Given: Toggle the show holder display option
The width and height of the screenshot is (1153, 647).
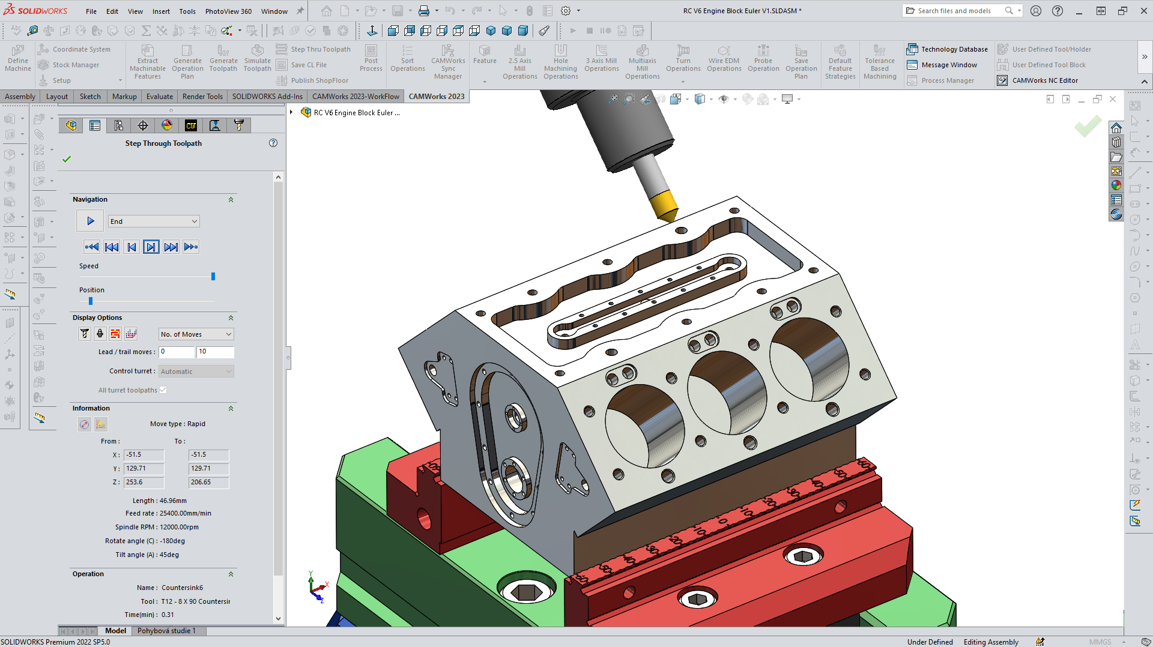Looking at the screenshot, I should coord(100,334).
